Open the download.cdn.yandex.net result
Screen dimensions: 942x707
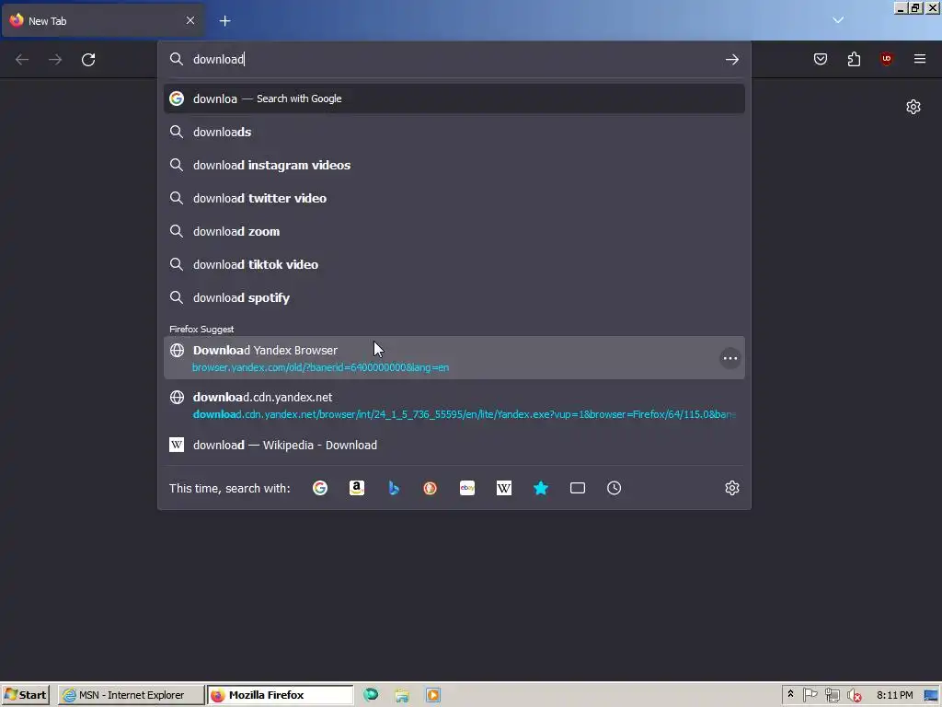(454, 405)
